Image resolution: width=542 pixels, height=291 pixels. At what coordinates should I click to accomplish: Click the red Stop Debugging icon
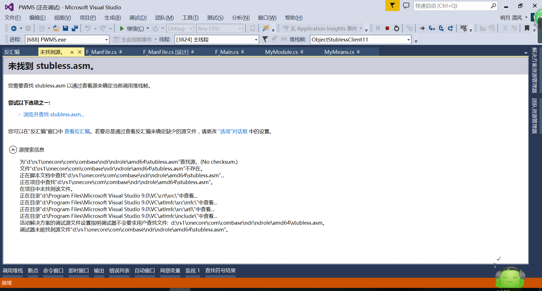point(387,29)
